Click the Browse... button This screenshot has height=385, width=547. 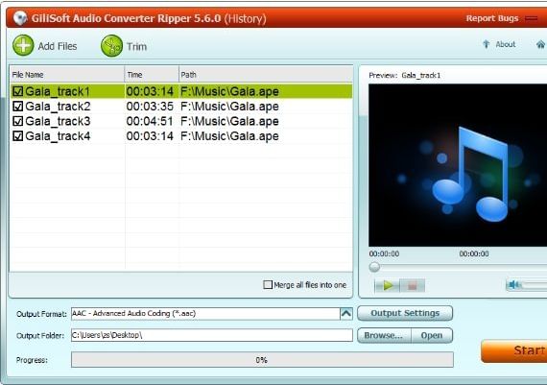[384, 335]
